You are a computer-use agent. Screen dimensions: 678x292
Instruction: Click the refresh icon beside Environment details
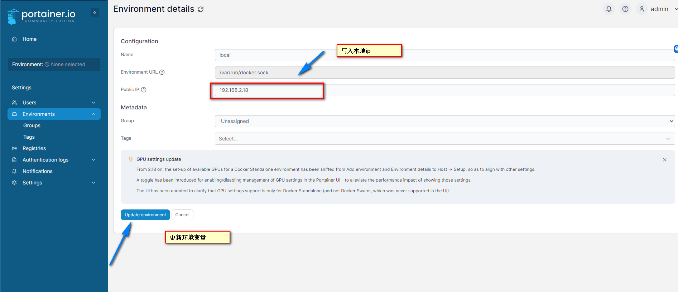pyautogui.click(x=201, y=9)
